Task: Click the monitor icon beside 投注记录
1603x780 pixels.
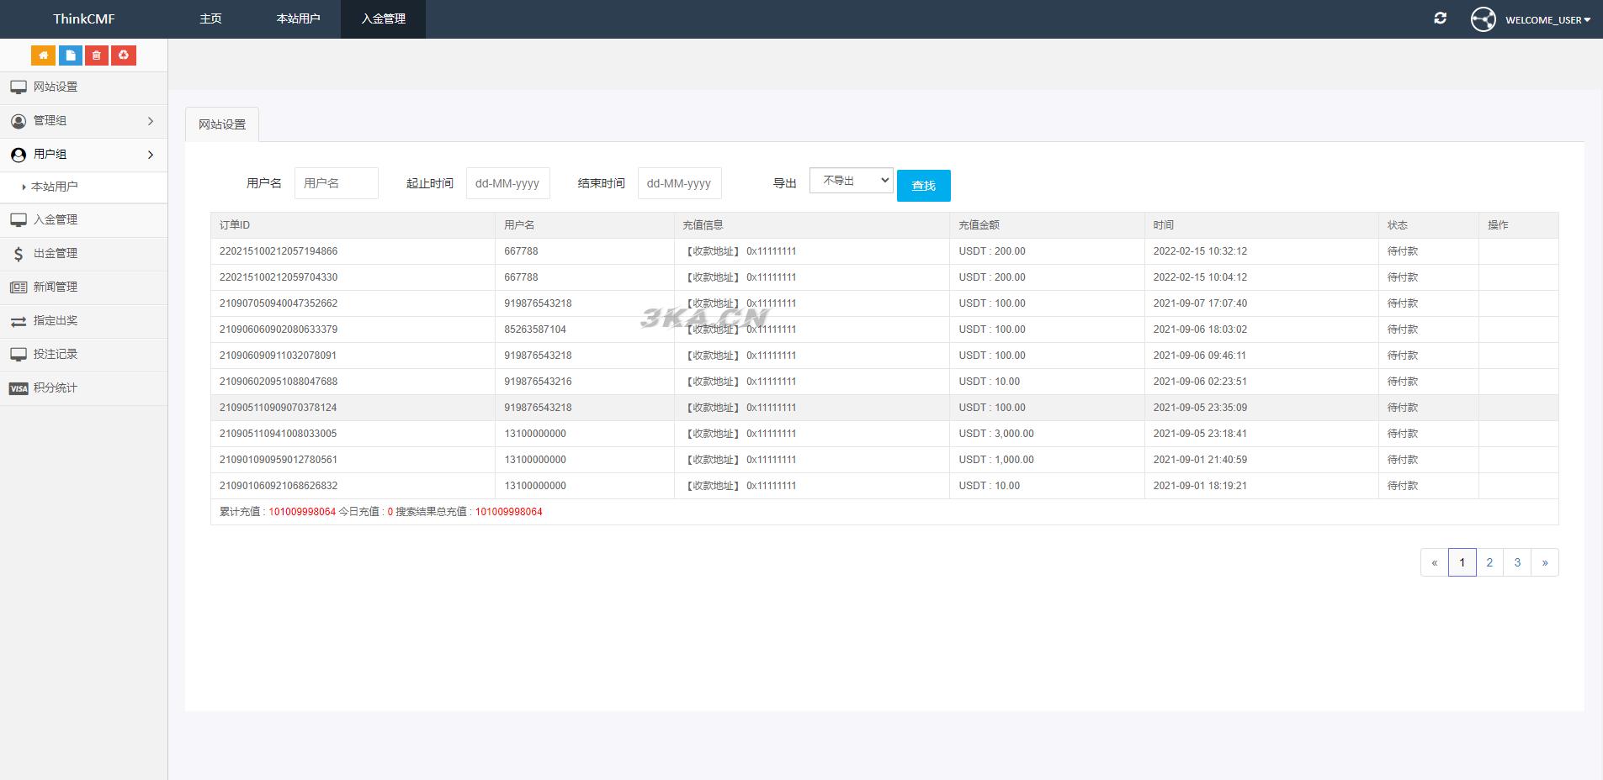Action: pyautogui.click(x=19, y=354)
